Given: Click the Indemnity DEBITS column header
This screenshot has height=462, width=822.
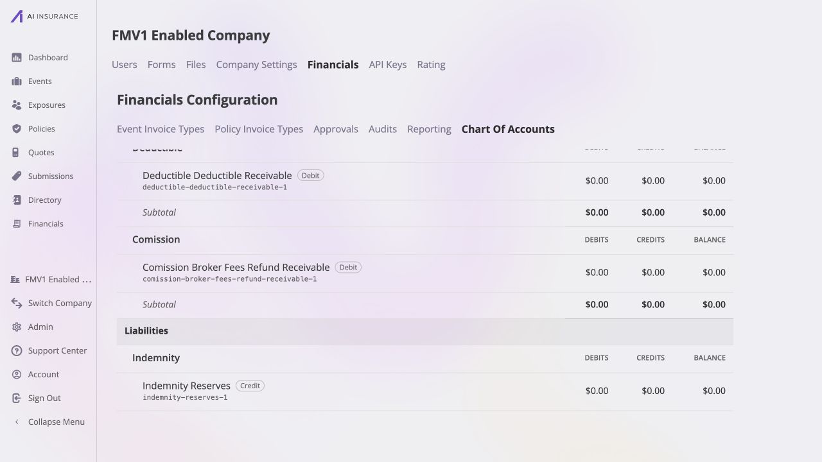Looking at the screenshot, I should pyautogui.click(x=597, y=358).
